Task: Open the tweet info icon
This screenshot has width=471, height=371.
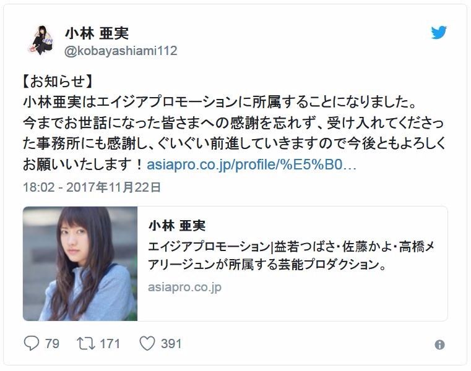Action: 439,344
